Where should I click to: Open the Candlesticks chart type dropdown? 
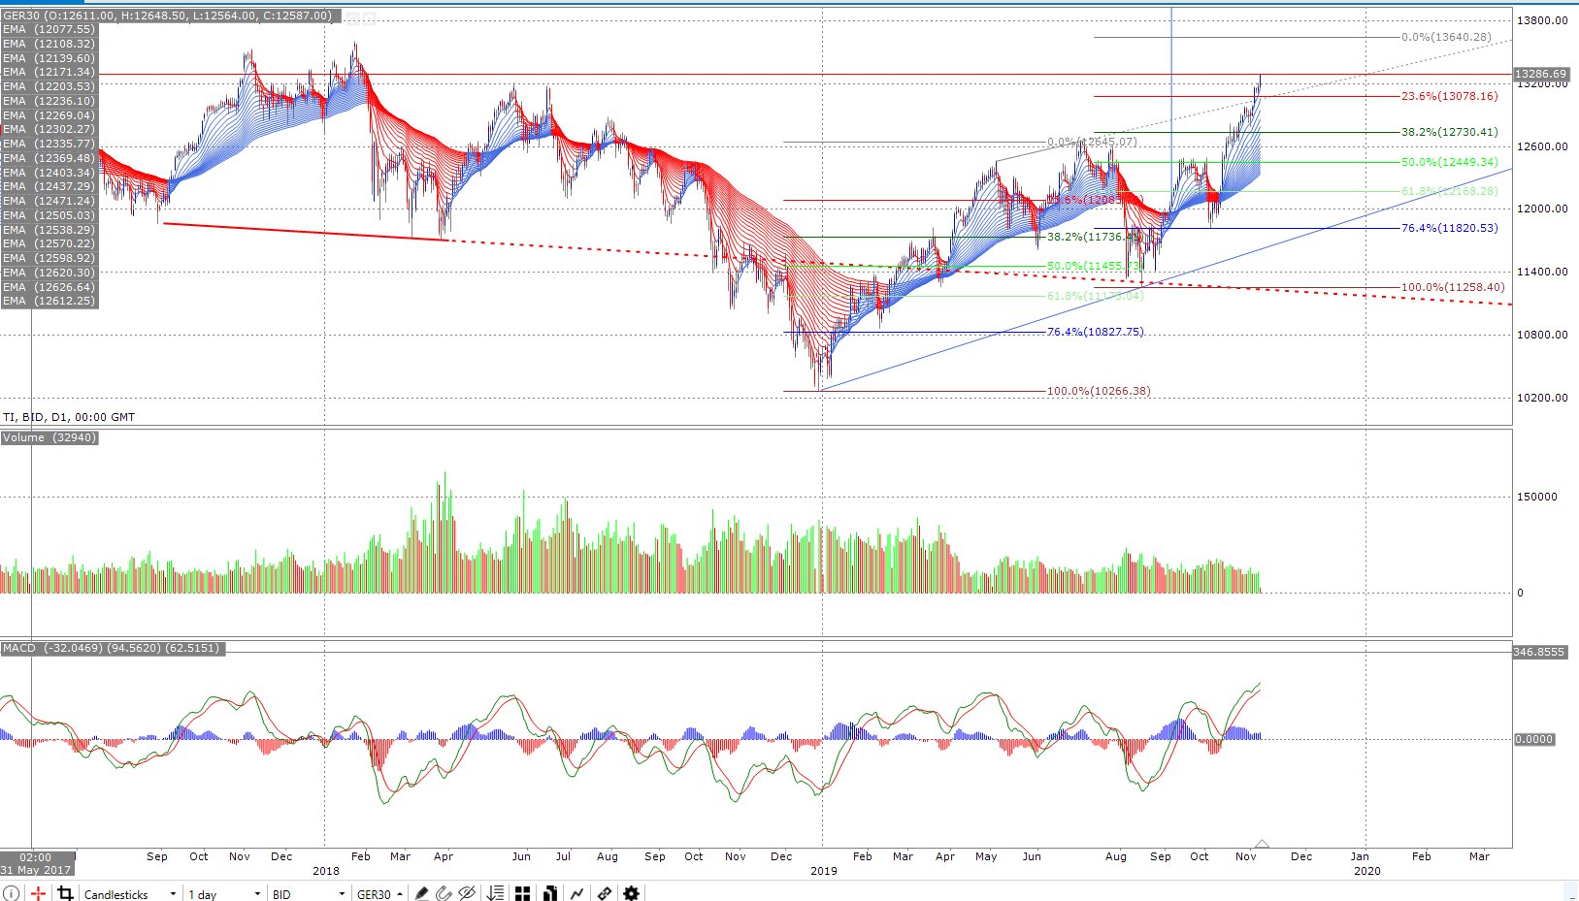click(130, 894)
